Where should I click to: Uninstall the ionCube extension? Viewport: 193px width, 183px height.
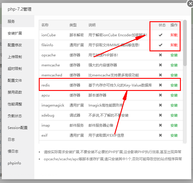pyautogui.click(x=174, y=35)
